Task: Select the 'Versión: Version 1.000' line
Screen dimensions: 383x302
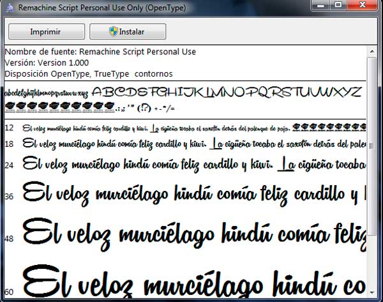Action: [47, 63]
